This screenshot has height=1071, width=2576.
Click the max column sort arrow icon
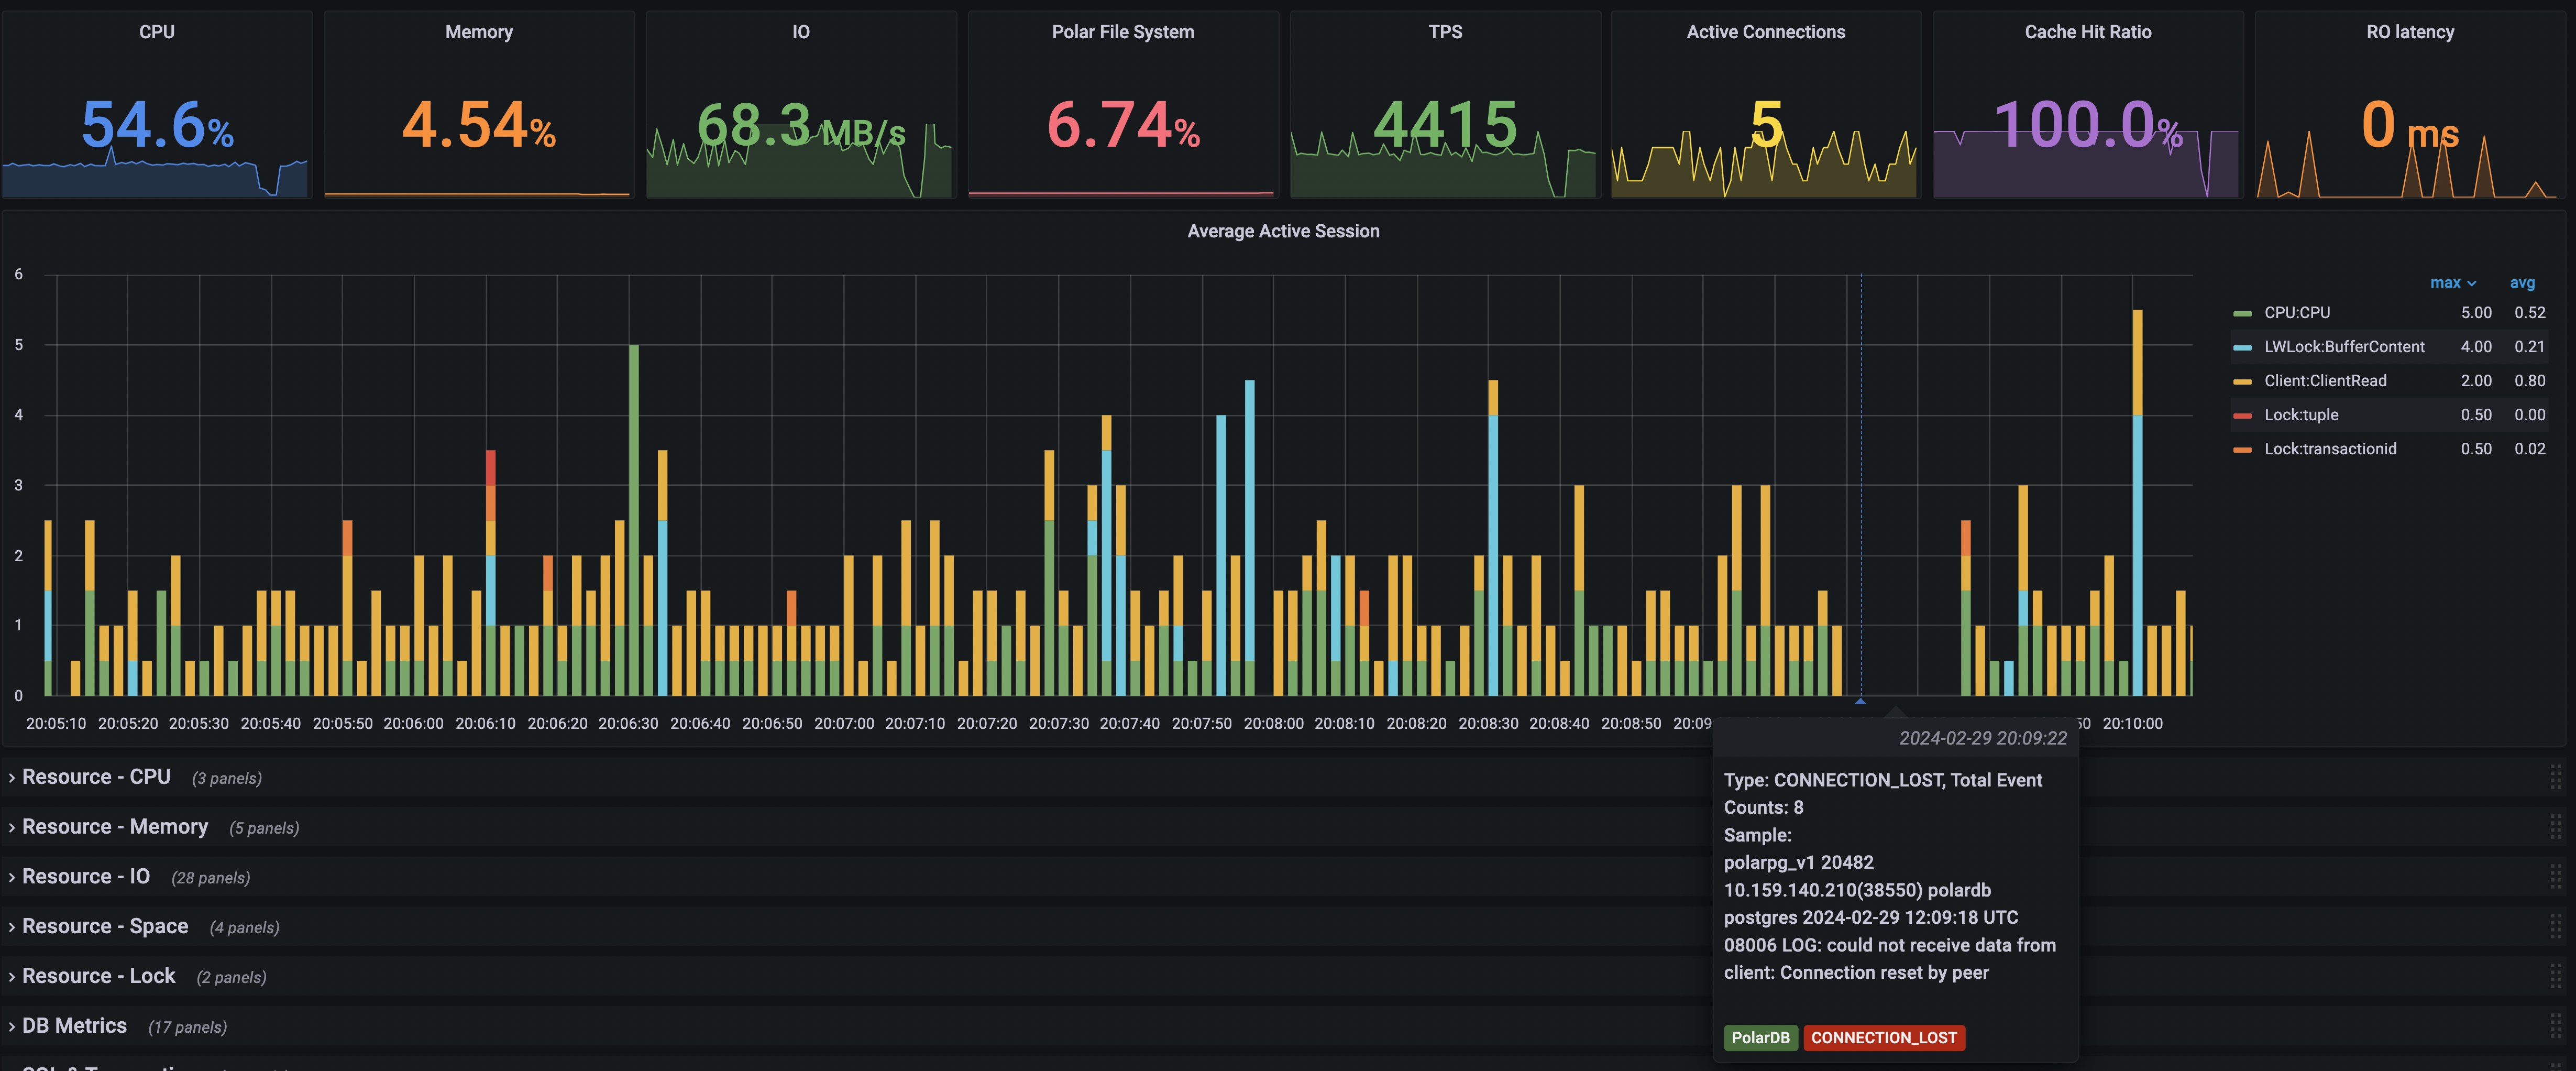click(x=2472, y=284)
